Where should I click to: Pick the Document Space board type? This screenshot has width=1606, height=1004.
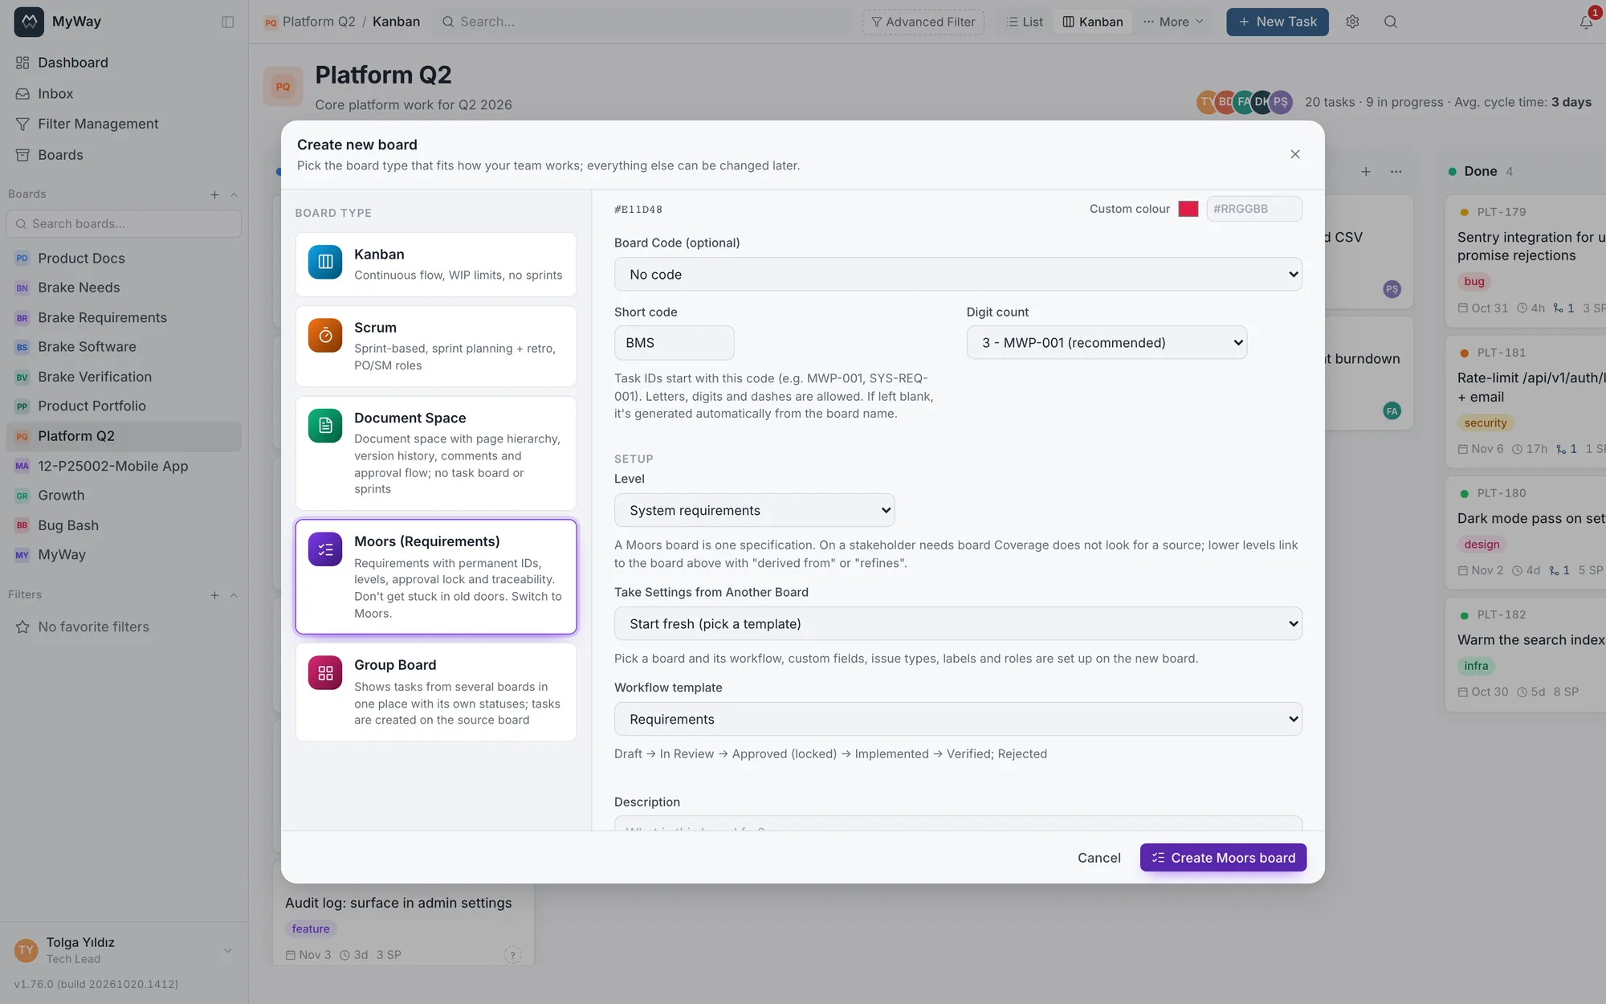click(x=436, y=453)
